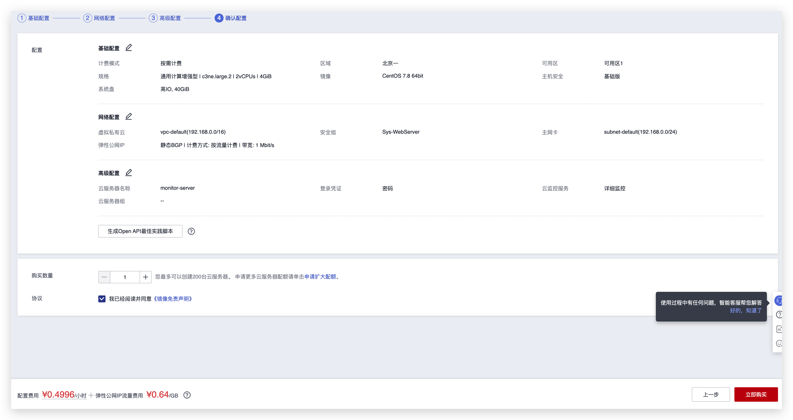
Task: Click the increase quantity plus button
Action: pos(145,277)
